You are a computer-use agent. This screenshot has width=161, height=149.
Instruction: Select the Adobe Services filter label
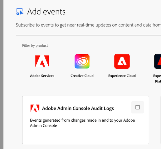[42, 76]
